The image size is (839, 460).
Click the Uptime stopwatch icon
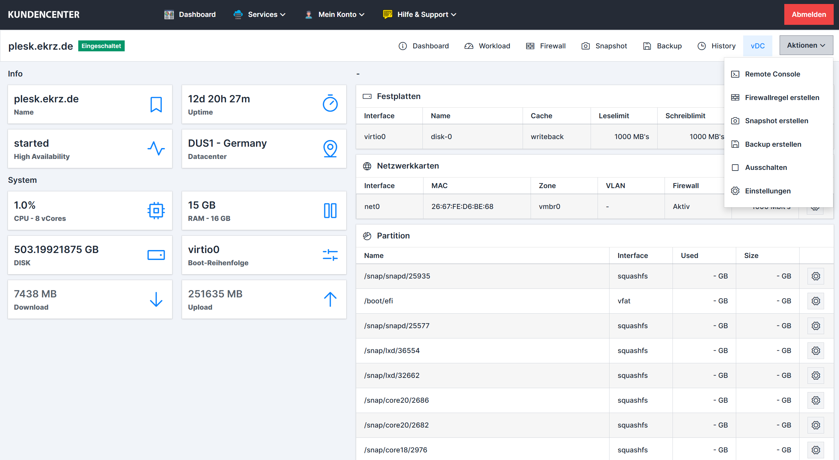pyautogui.click(x=330, y=104)
